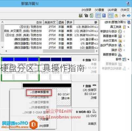
Task: Select the Win8系统 (E:) volume row
Action: [x=51, y=27]
